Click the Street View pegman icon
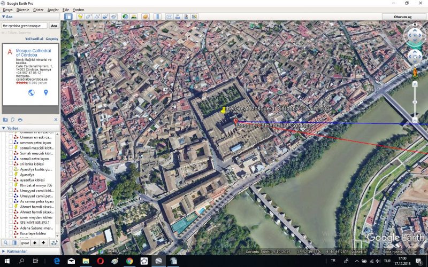428x267 pixels. pyautogui.click(x=415, y=73)
